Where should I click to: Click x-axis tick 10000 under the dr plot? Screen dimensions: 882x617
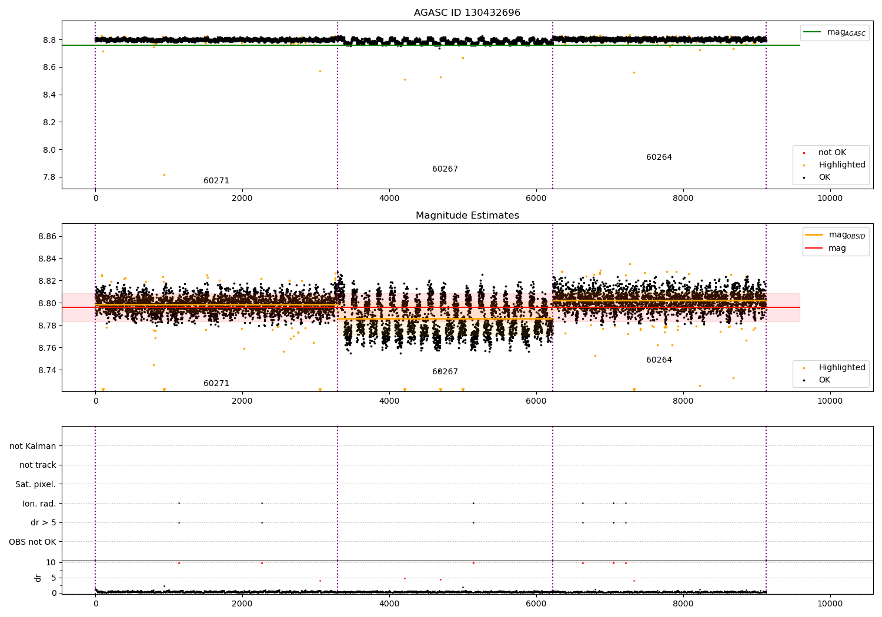coord(830,604)
